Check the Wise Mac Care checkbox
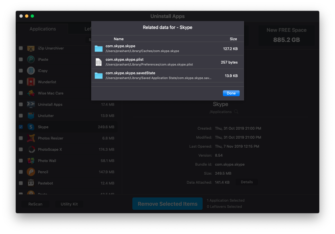Image resolution: width=335 pixels, height=234 pixels. (x=21, y=93)
